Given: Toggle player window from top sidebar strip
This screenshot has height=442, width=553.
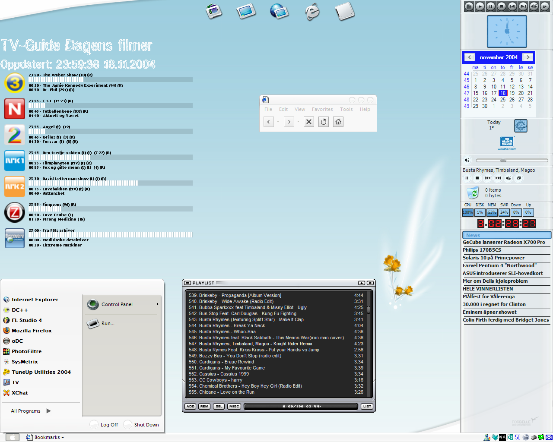Looking at the screenshot, I should tap(545, 6).
